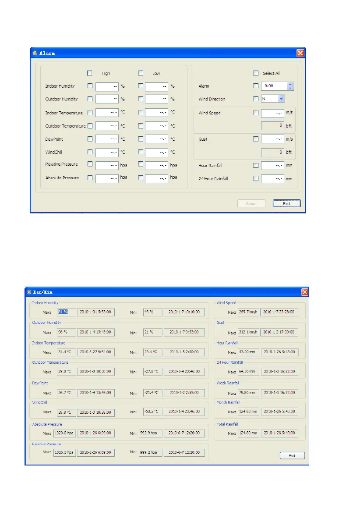The image size is (360, 522).
Task: Select the Indoor Humidity max value field
Action: click(x=67, y=312)
